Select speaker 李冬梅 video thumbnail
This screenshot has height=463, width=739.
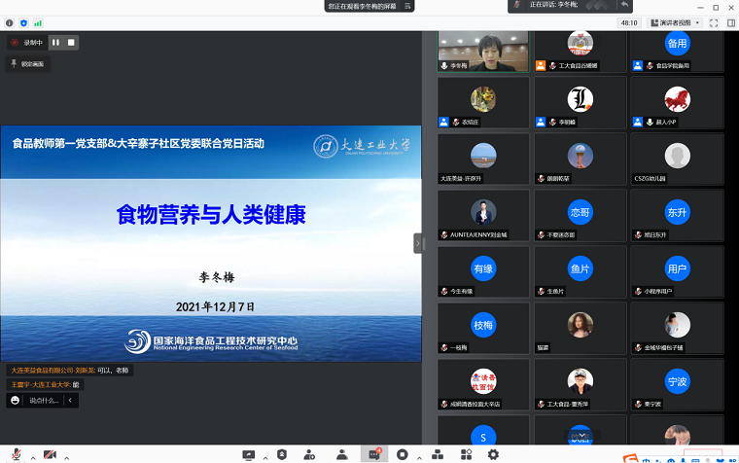[x=483, y=51]
